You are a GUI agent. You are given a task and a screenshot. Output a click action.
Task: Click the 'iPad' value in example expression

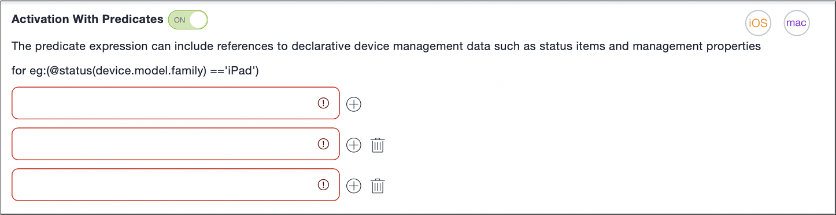[x=249, y=71]
